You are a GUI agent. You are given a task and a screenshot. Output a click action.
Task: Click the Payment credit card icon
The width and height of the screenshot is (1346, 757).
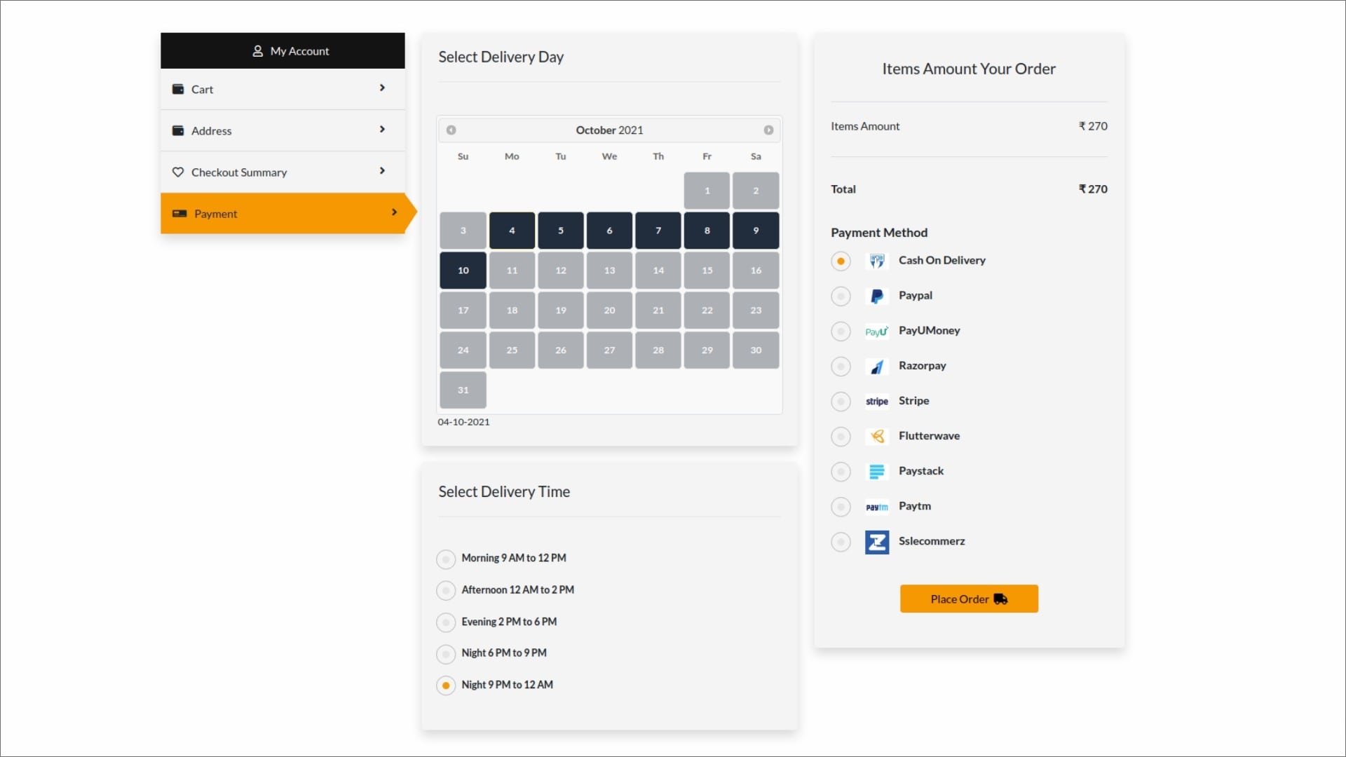[179, 213]
